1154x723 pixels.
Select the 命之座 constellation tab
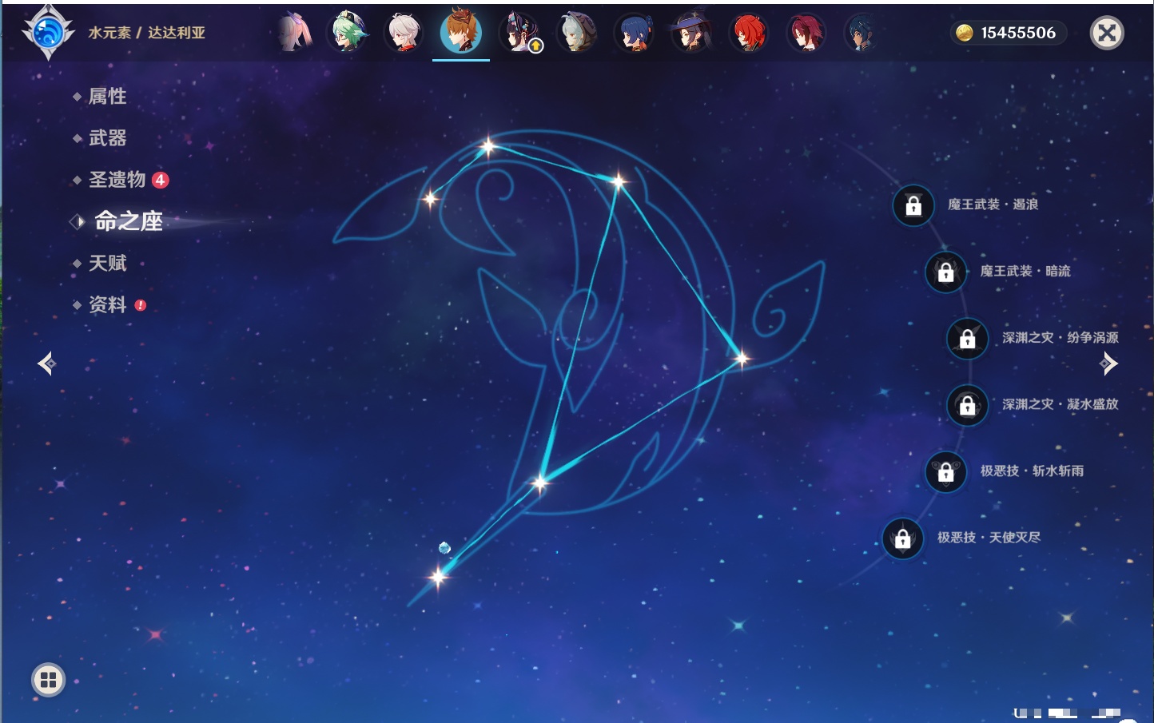[128, 221]
